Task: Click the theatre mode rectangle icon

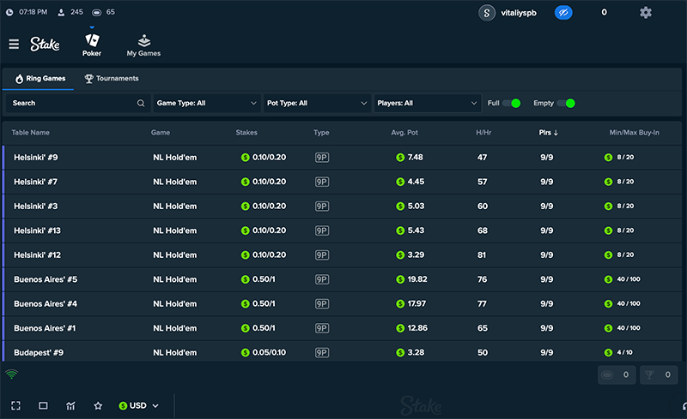Action: (43, 405)
